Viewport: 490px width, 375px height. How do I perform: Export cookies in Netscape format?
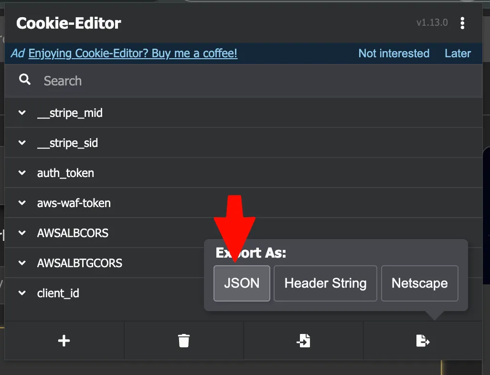click(420, 283)
